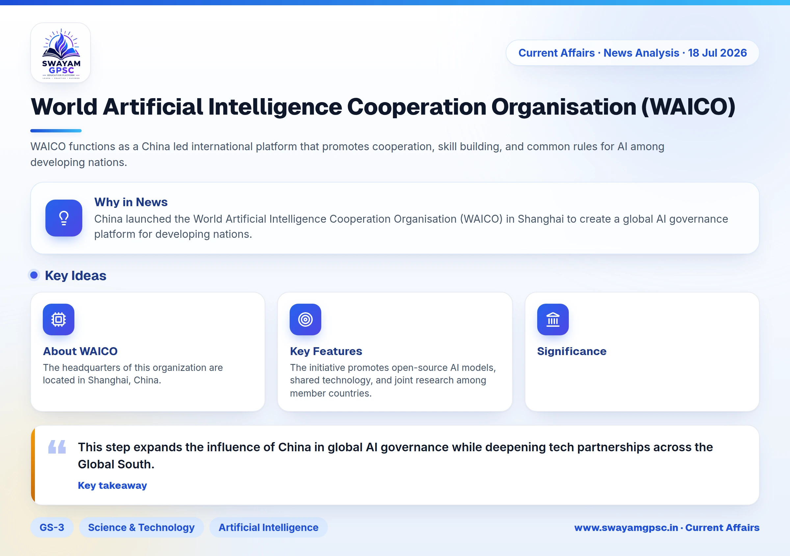The image size is (790, 556).
Task: Click the About WAICO card heading
Action: pos(80,351)
